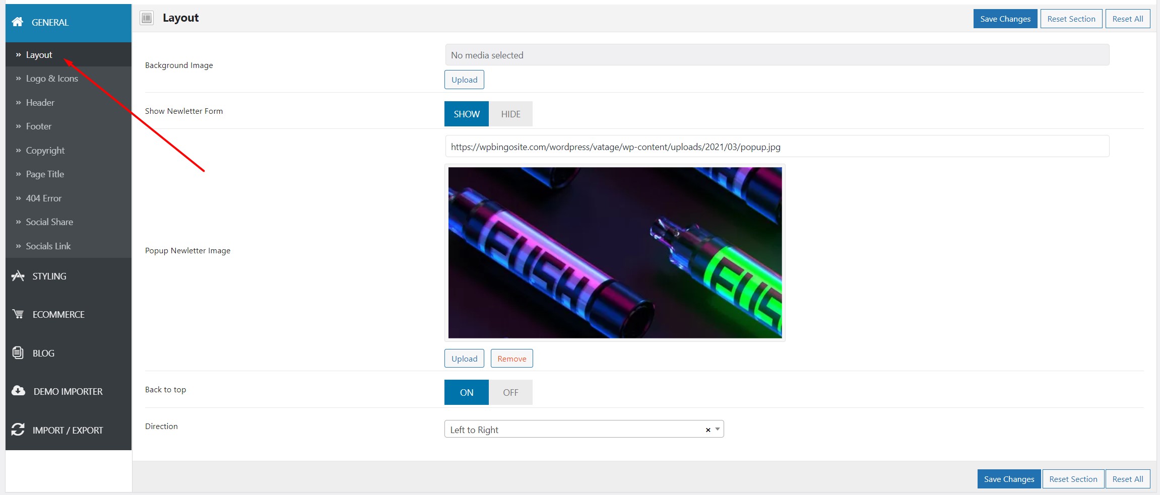Expand the STYLING section
The image size is (1160, 495).
click(69, 276)
